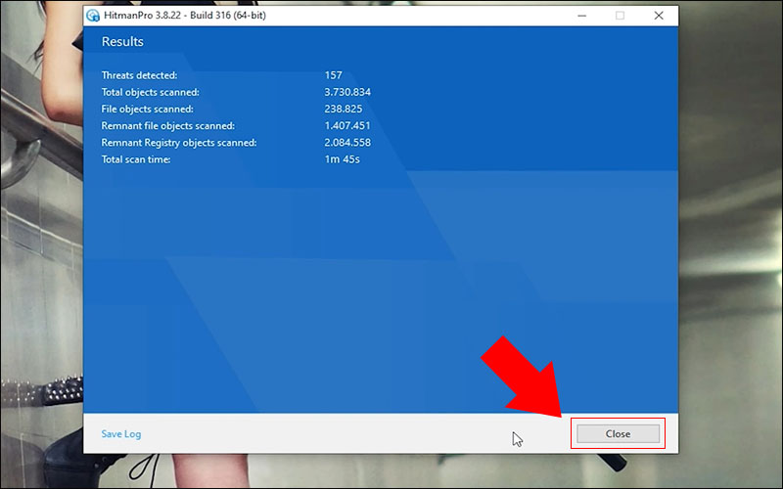The width and height of the screenshot is (783, 489).
Task: Click the Close button
Action: point(618,433)
